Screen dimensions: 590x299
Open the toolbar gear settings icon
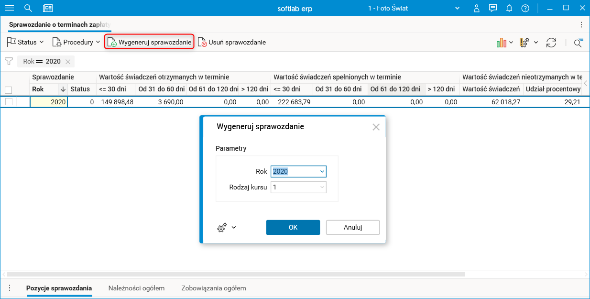click(524, 43)
